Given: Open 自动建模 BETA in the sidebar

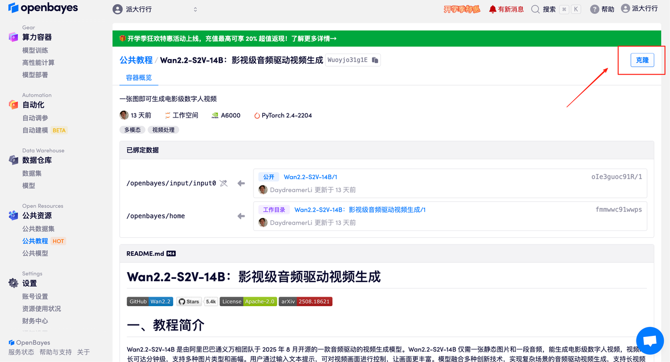Looking at the screenshot, I should click(x=44, y=130).
